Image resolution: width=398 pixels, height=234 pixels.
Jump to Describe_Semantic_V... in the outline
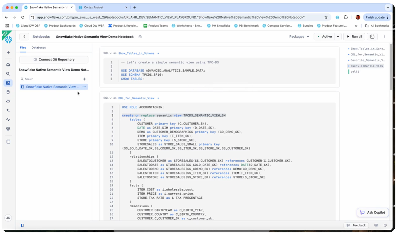367,60
